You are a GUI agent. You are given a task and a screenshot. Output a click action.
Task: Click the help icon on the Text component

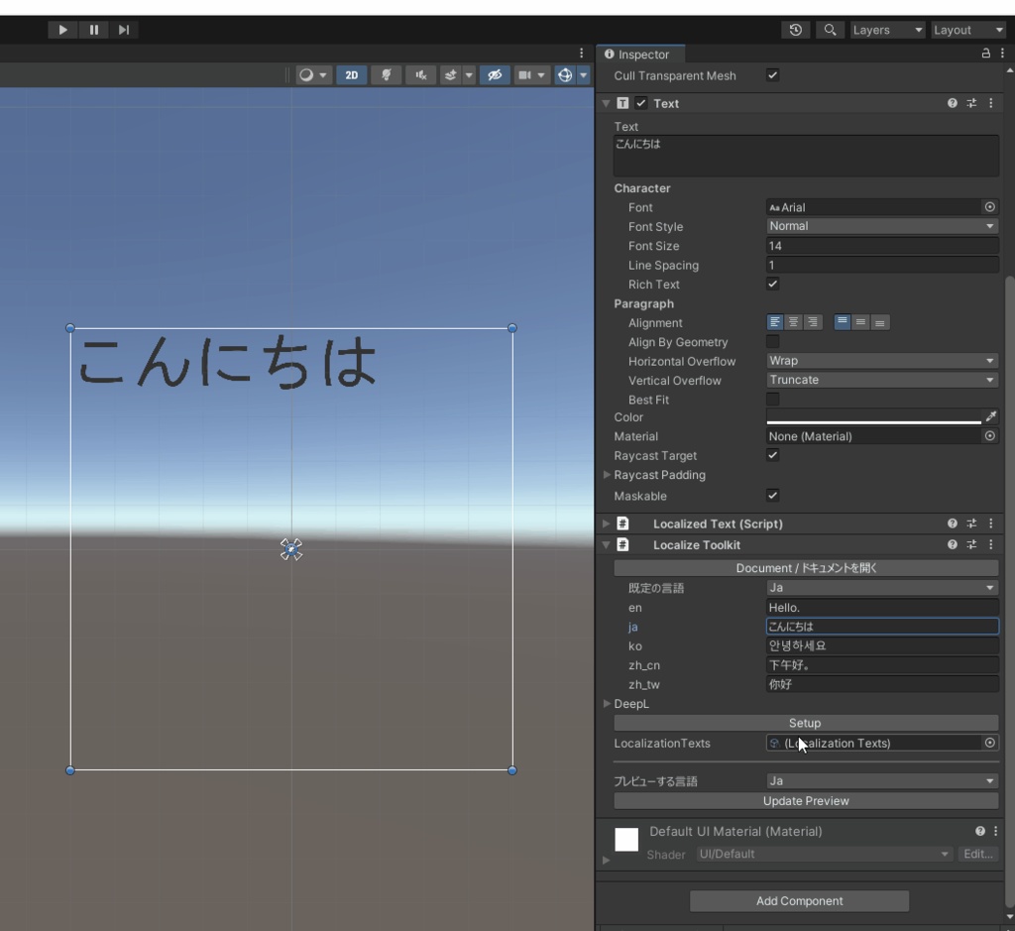952,103
